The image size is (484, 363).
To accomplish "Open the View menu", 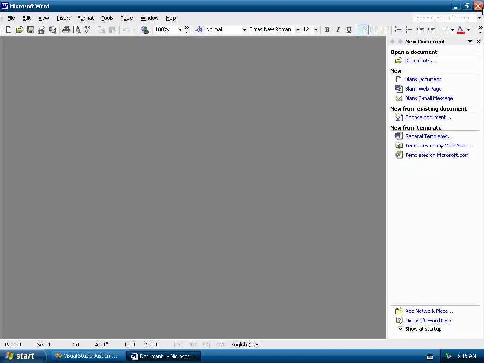I will (x=43, y=18).
